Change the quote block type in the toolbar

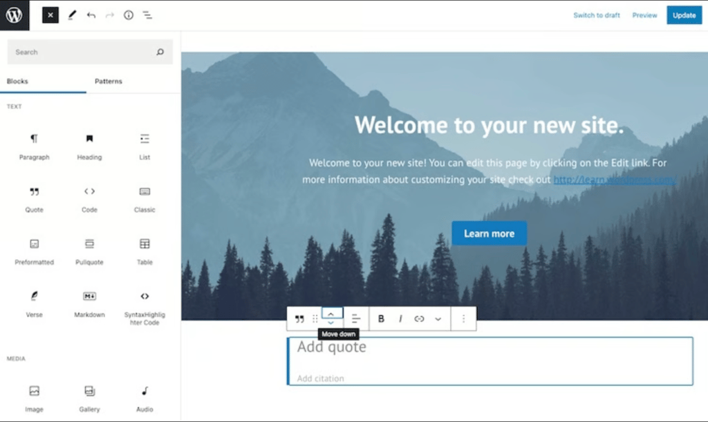(299, 319)
